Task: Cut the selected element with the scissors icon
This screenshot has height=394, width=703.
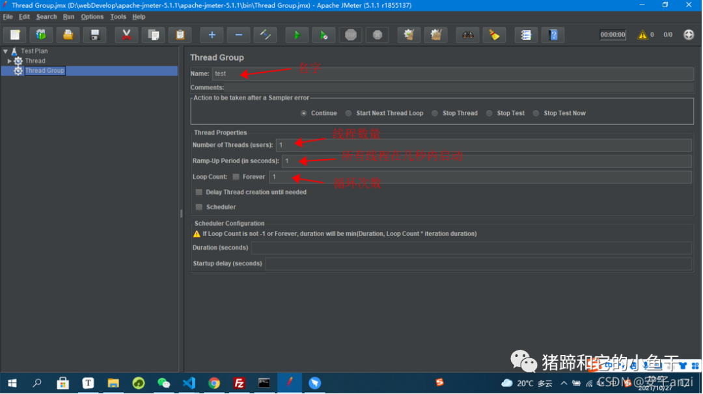Action: click(126, 35)
